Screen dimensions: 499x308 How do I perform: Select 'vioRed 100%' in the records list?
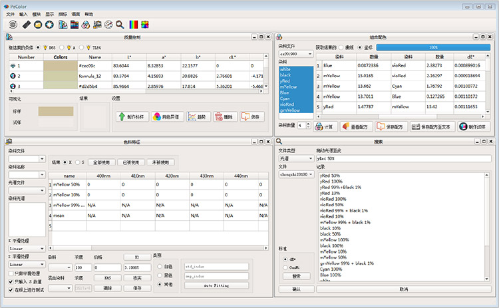tap(333, 198)
